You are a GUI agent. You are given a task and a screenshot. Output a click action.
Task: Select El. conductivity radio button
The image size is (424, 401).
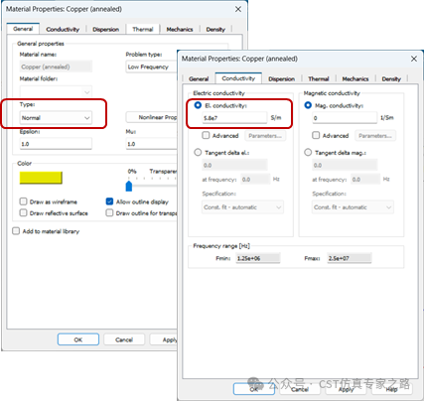coord(198,105)
